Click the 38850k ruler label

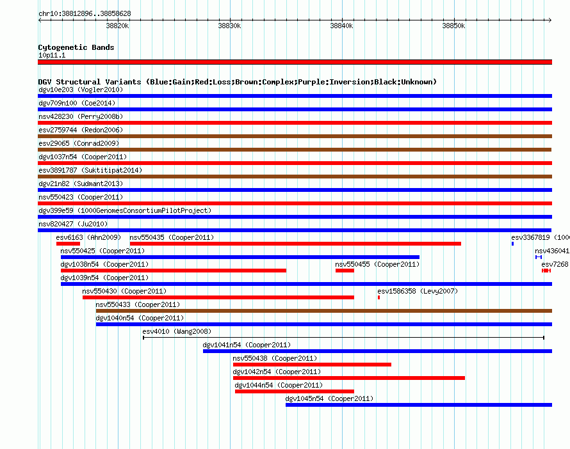pos(453,26)
